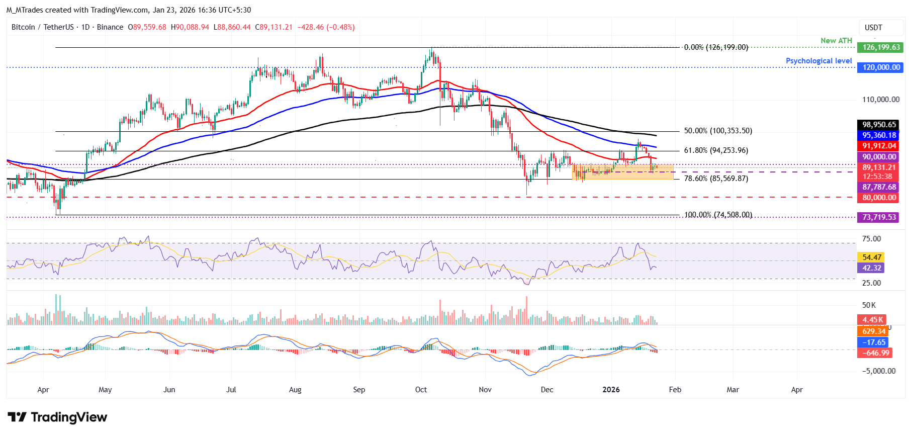Click the green 126,199.63 price label
912x436 pixels.
881,47
